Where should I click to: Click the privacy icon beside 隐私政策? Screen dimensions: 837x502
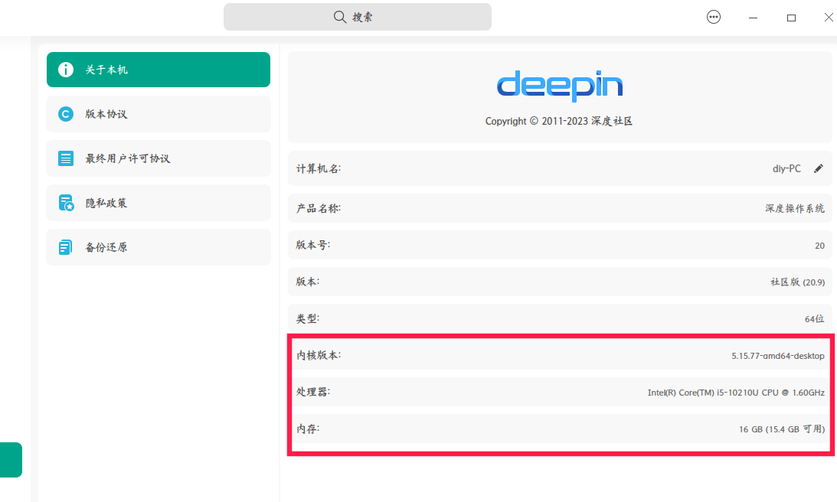pyautogui.click(x=66, y=203)
